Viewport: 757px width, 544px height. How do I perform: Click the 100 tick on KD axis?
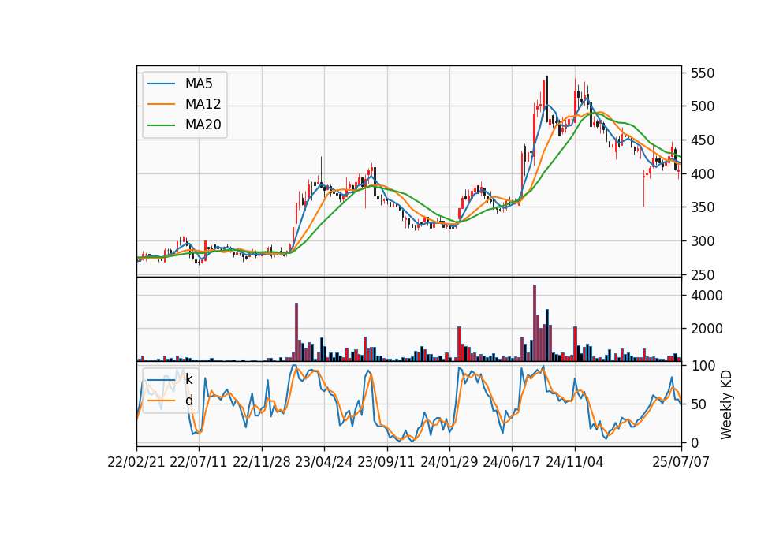703,366
